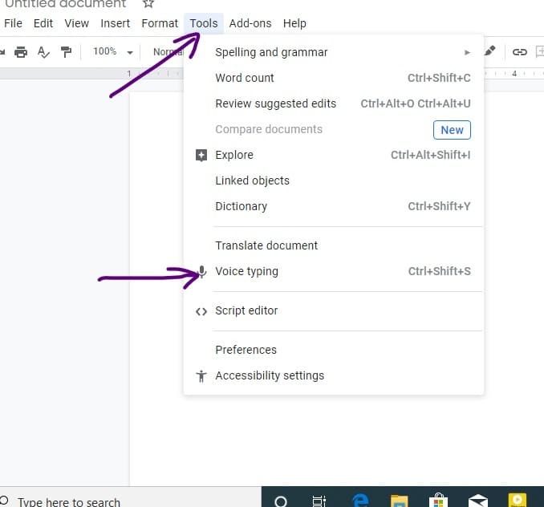Select Word count from the Tools menu

tap(245, 79)
